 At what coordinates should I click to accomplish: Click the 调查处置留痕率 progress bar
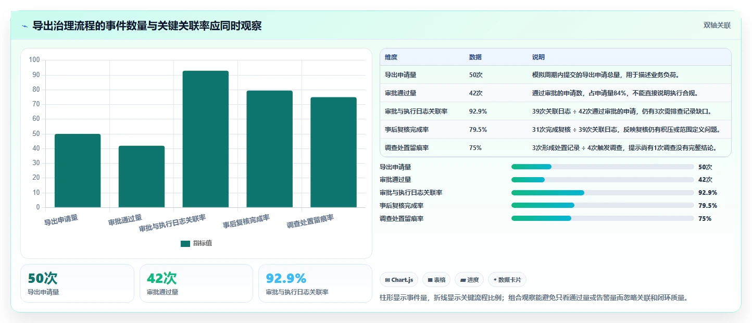603,218
